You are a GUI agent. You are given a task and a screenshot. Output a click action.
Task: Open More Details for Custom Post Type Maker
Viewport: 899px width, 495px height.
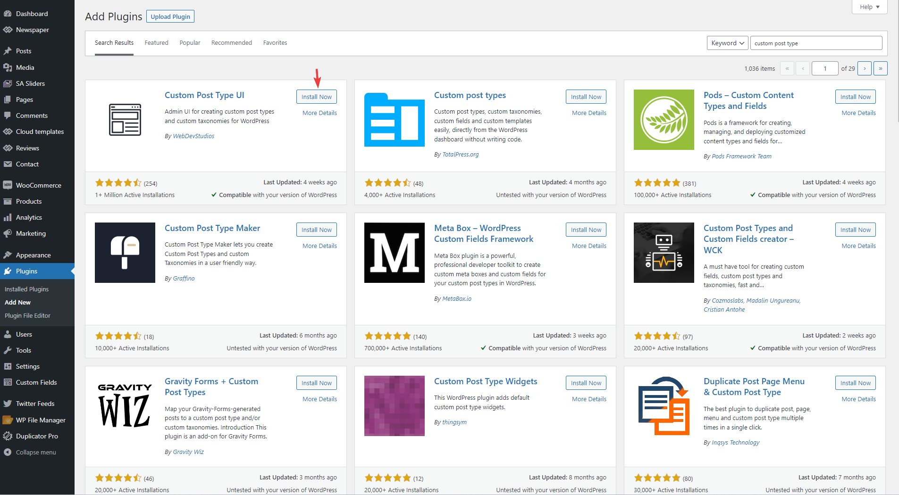(319, 246)
